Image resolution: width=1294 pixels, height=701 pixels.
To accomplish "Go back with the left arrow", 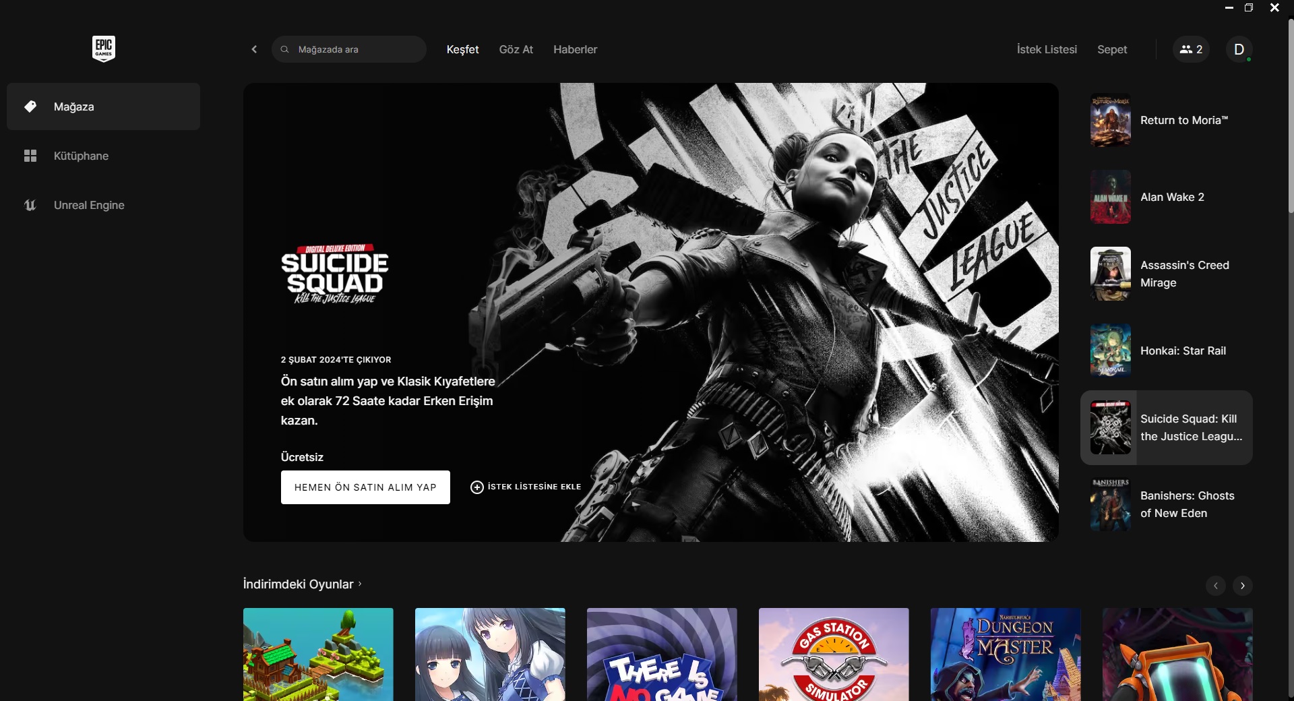I will [x=254, y=49].
